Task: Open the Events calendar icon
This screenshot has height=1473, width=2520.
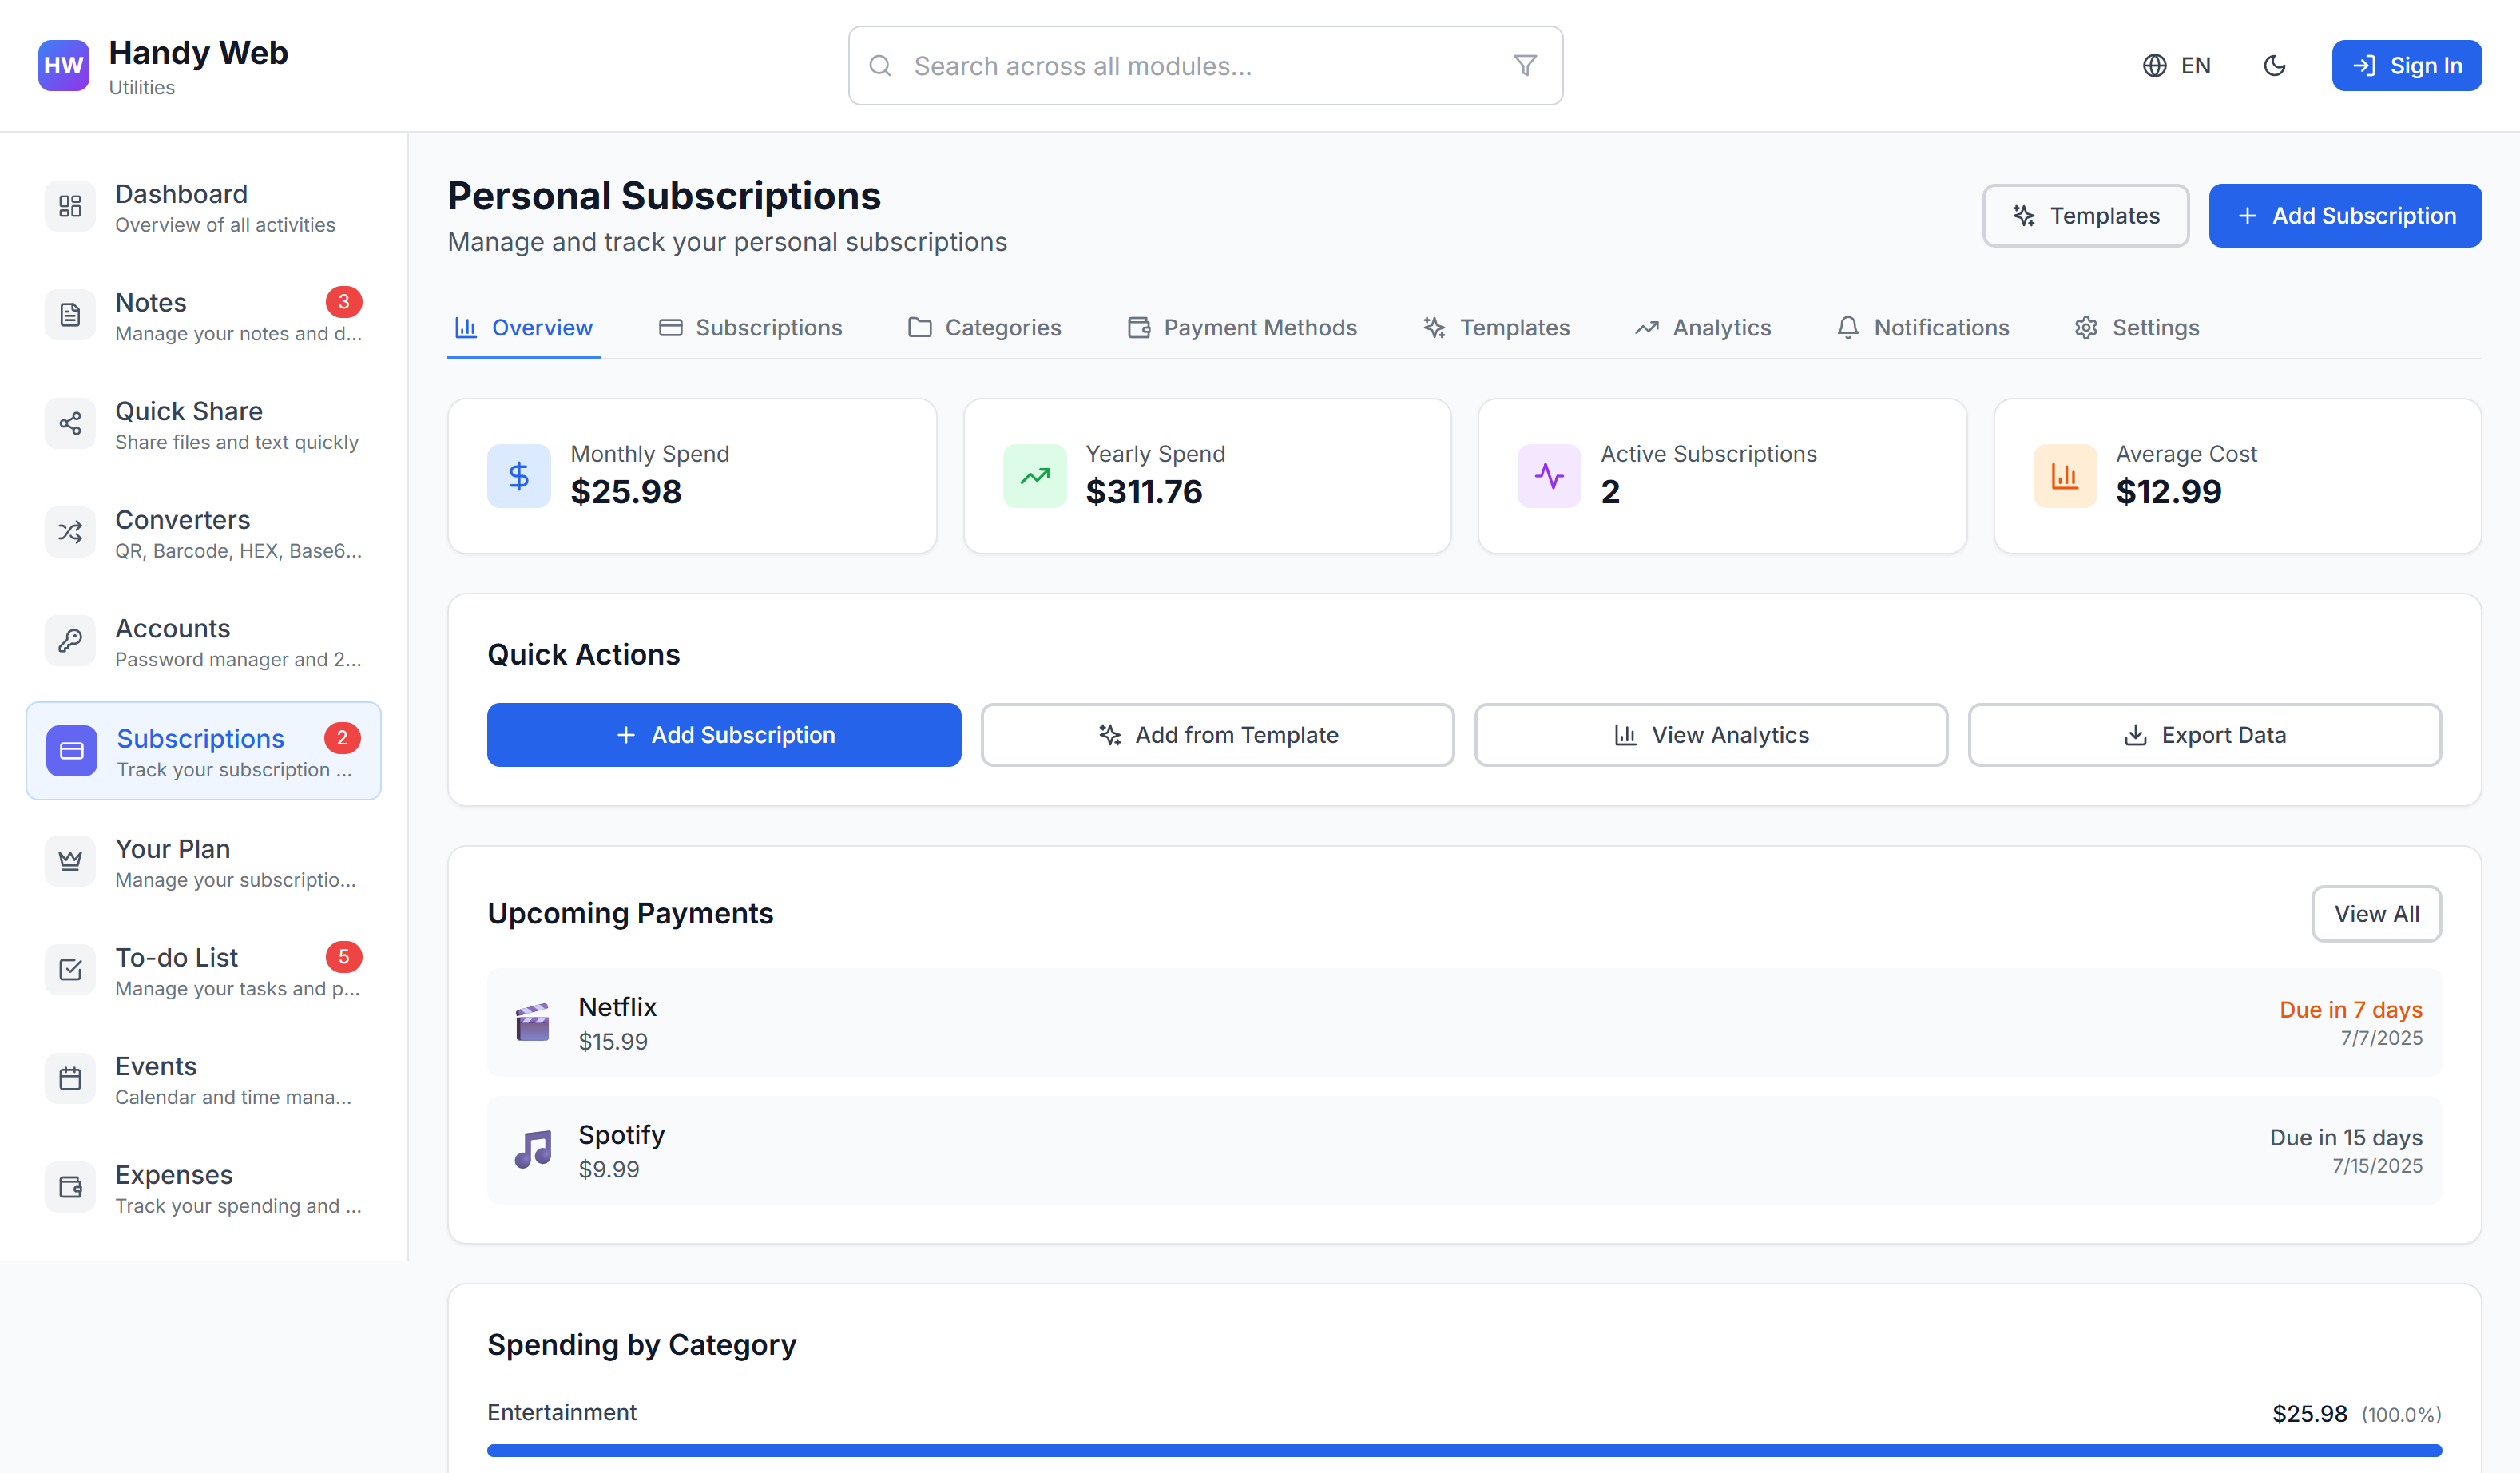Action: point(70,1079)
